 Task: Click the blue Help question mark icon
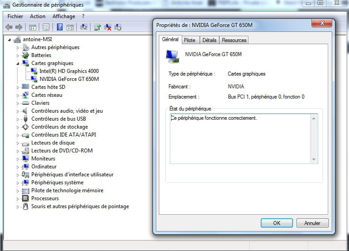(x=60, y=27)
